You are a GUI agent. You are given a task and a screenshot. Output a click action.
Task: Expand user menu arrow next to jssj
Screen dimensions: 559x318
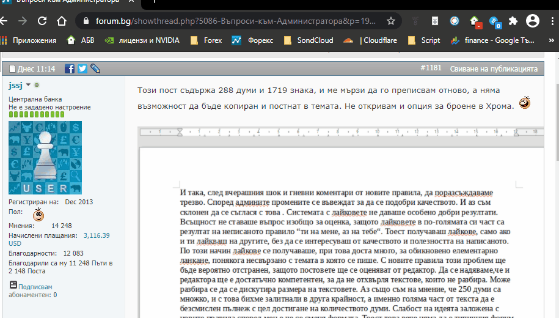28,85
